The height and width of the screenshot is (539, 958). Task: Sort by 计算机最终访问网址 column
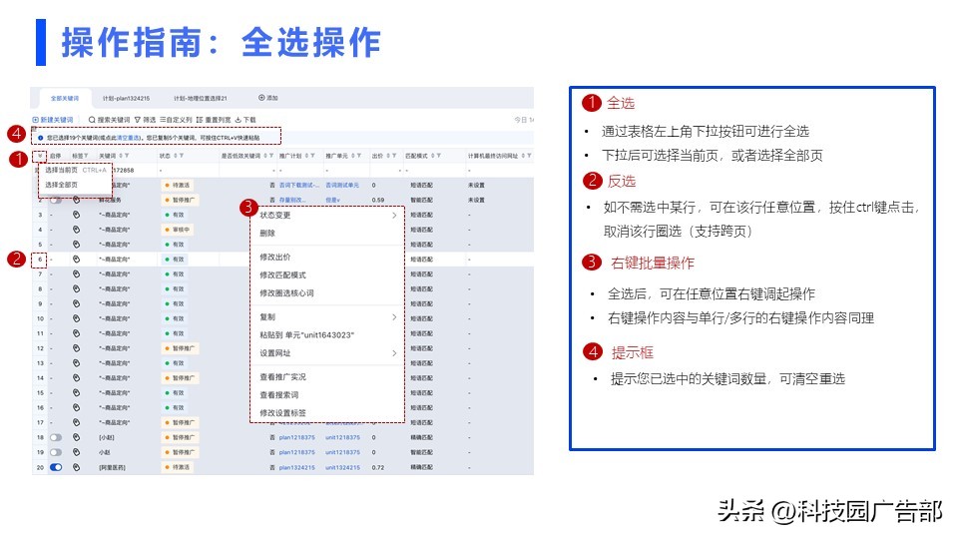pos(523,156)
